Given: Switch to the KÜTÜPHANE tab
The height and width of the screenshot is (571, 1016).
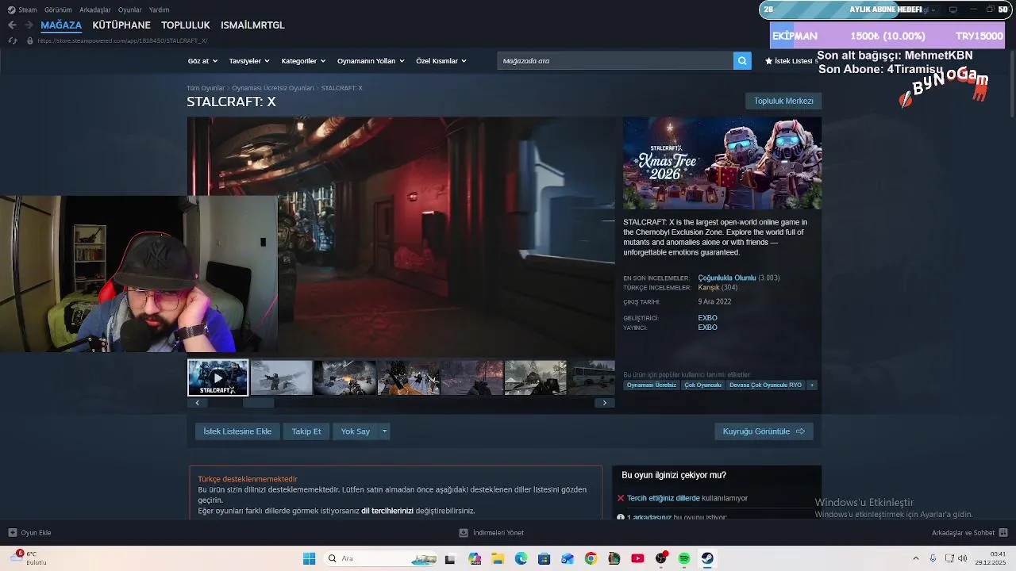Looking at the screenshot, I should point(121,25).
